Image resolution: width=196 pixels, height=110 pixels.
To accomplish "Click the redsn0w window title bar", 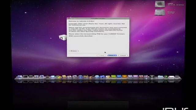I will [98, 18].
